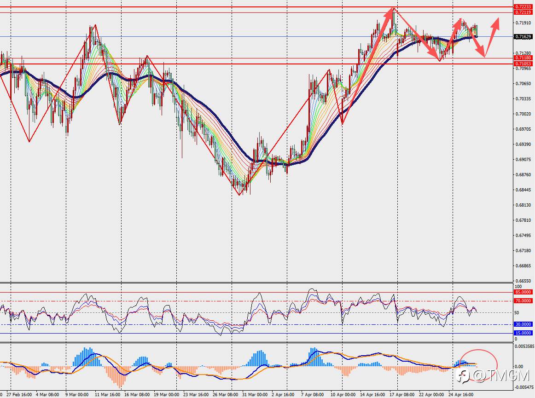Screen dimensions: 535x398
Task: Click the 19 Mar 00:00 time label
Action: [167, 395]
